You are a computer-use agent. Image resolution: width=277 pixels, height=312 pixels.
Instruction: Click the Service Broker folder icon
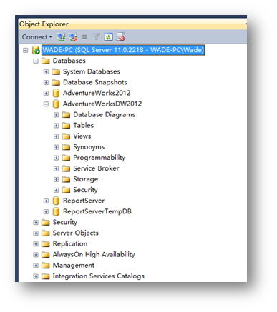(66, 168)
